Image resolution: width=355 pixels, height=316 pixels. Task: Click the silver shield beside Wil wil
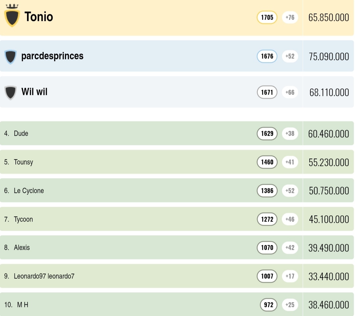pos(11,92)
